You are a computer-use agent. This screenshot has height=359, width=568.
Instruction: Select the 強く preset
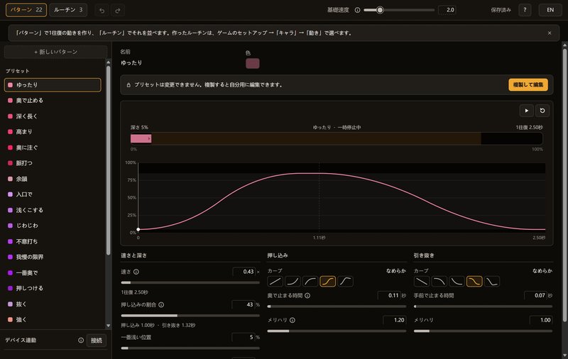pyautogui.click(x=53, y=319)
